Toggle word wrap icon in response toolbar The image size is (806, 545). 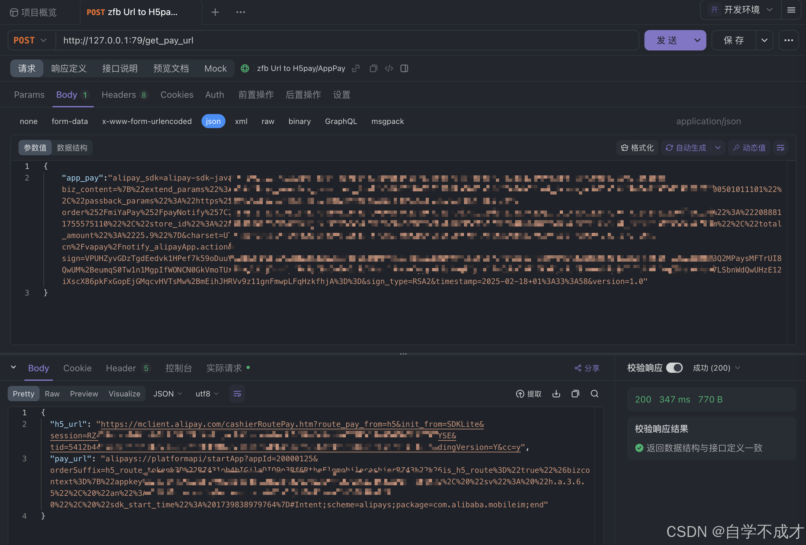[237, 394]
